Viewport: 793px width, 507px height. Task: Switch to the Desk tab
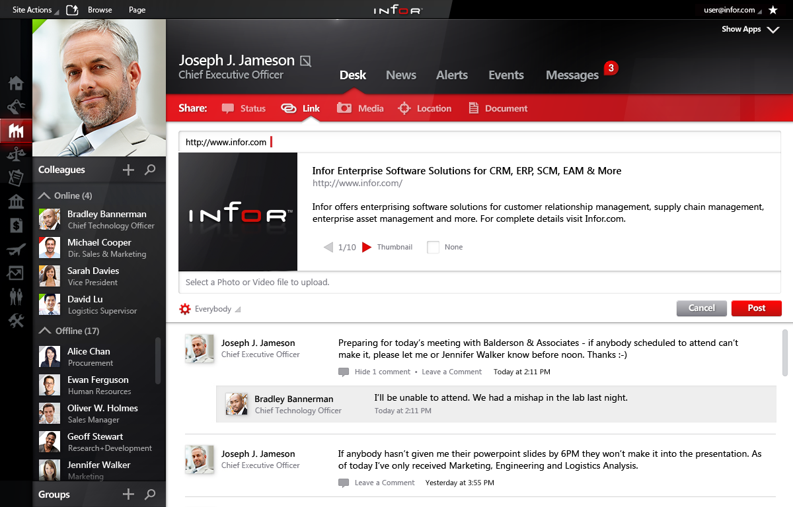(353, 75)
